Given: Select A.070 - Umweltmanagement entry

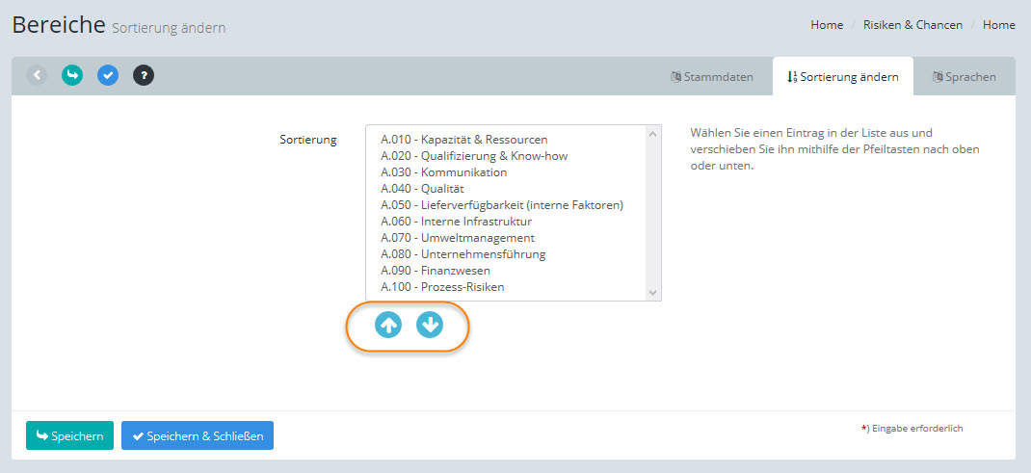Looking at the screenshot, I should click(x=457, y=238).
